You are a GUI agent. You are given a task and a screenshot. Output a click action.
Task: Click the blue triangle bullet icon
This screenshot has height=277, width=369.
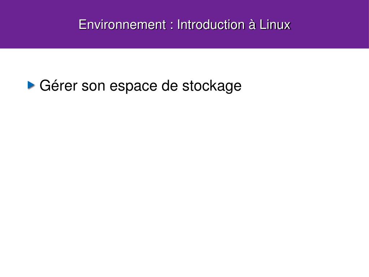31,85
